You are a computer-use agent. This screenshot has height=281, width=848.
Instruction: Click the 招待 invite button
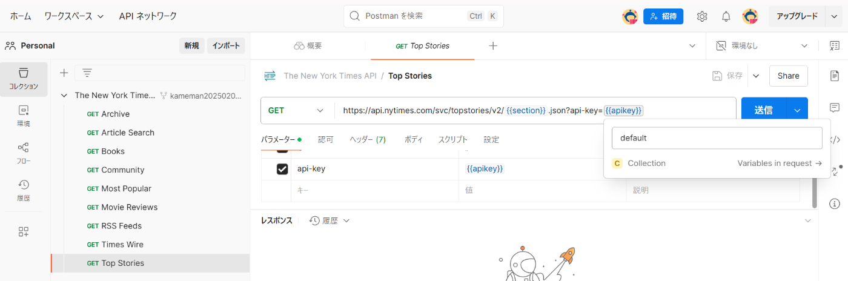pyautogui.click(x=663, y=16)
